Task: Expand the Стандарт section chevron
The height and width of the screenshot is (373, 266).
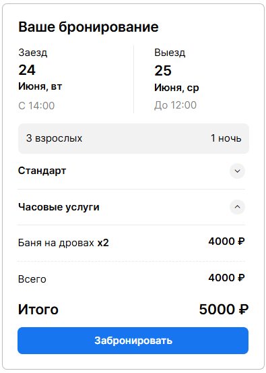Action: click(x=237, y=171)
